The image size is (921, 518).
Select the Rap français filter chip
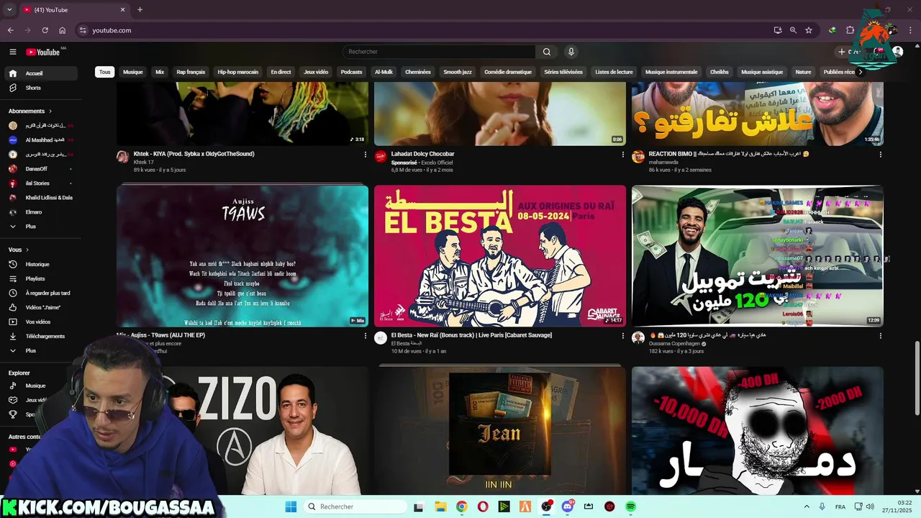pos(191,72)
